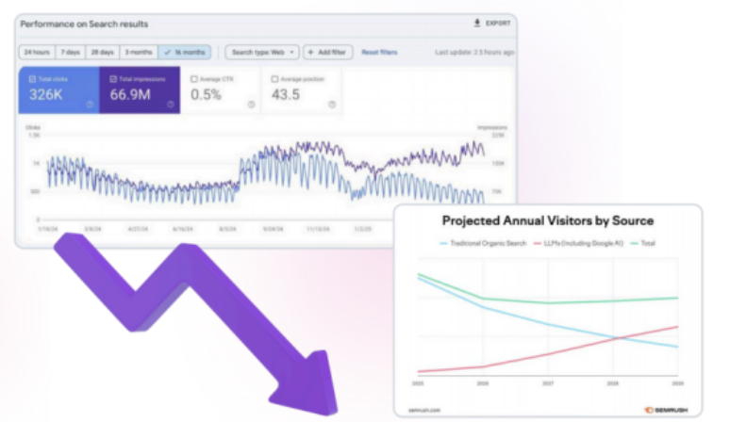Click the Add filter button
The image size is (730, 422).
pos(328,52)
